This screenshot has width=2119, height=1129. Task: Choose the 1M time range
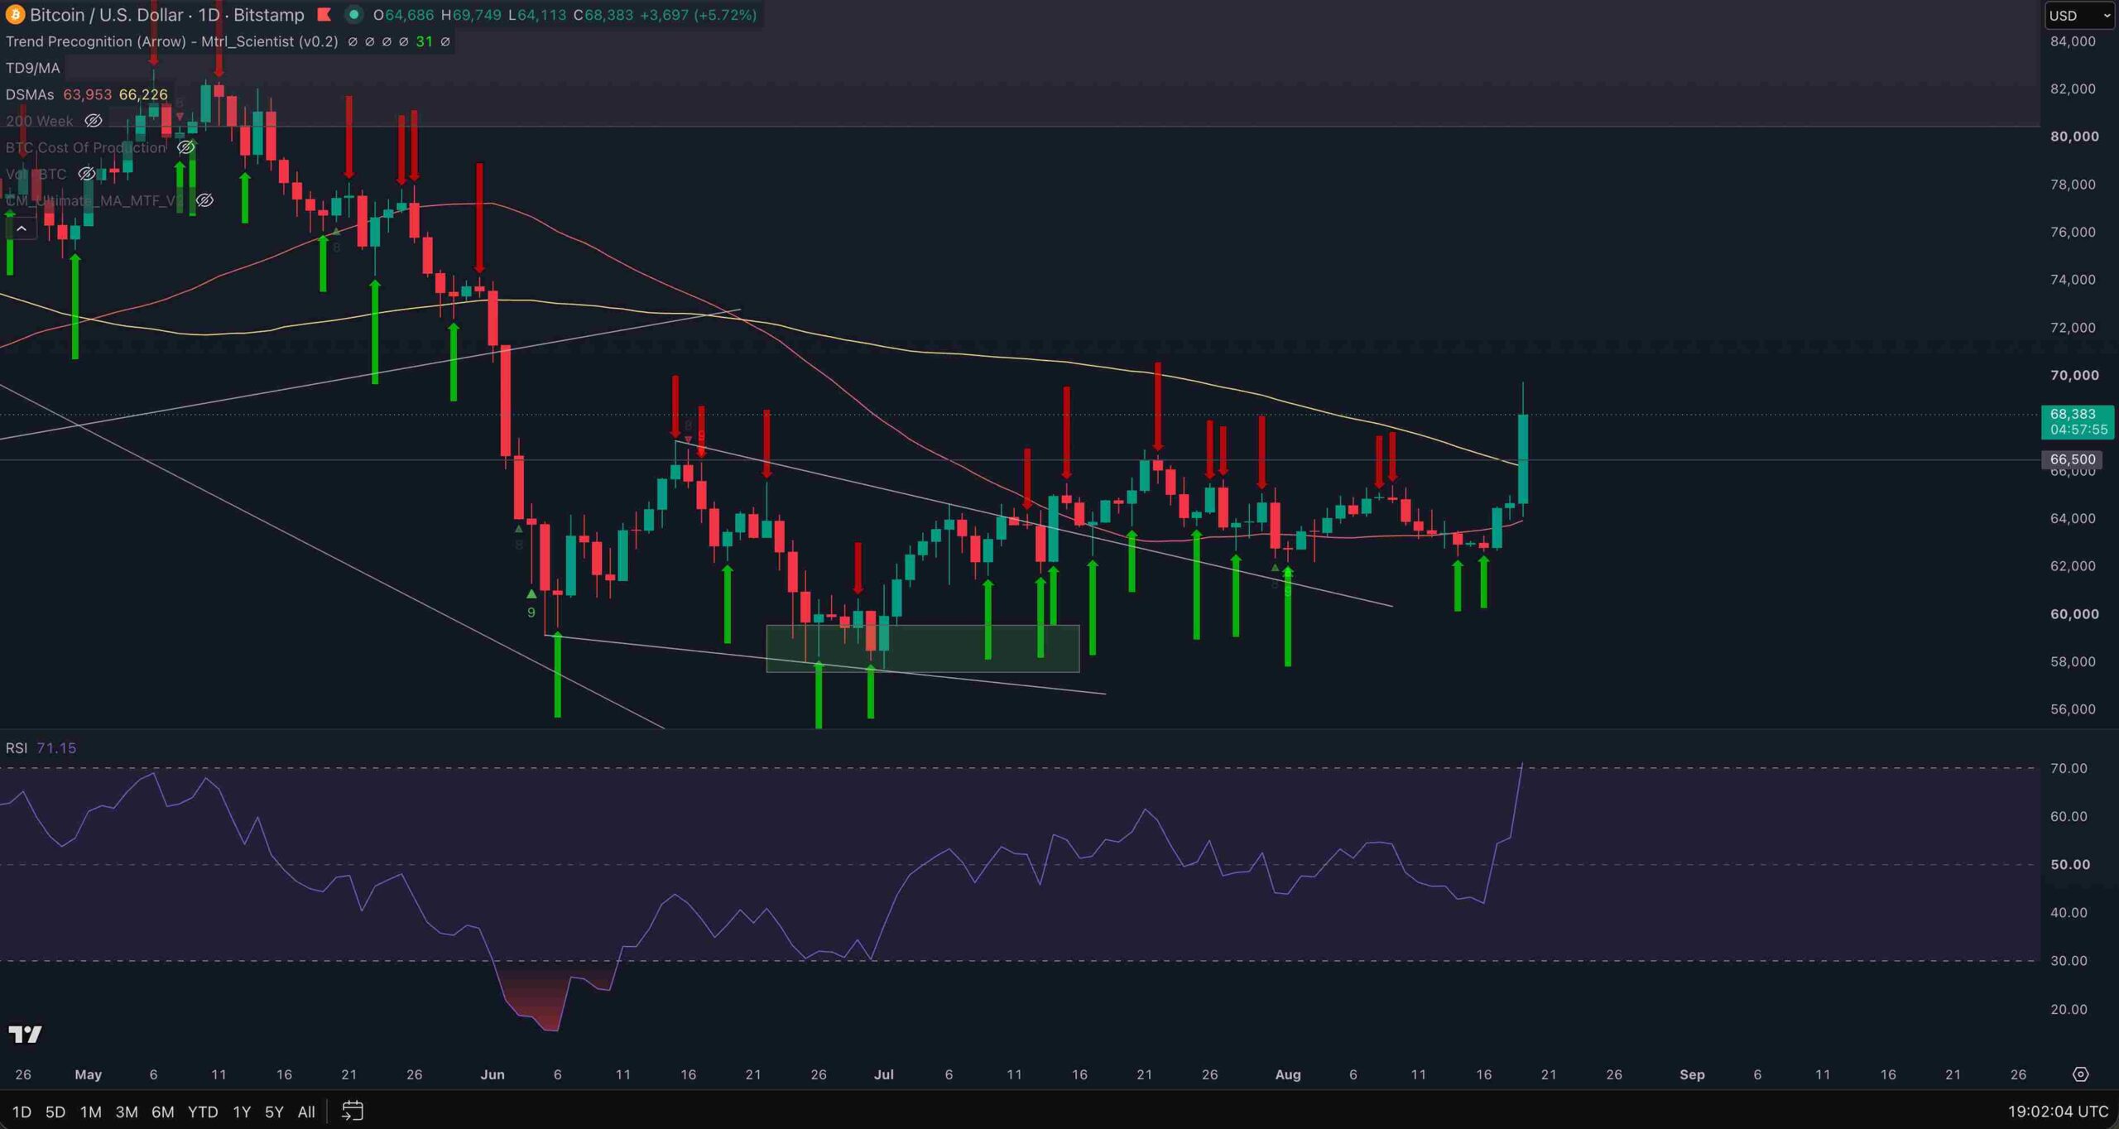click(x=90, y=1112)
